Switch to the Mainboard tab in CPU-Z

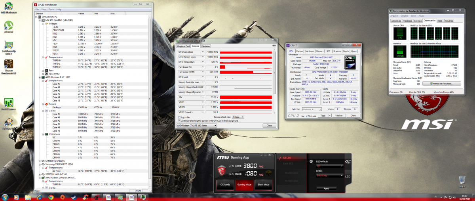[310, 51]
